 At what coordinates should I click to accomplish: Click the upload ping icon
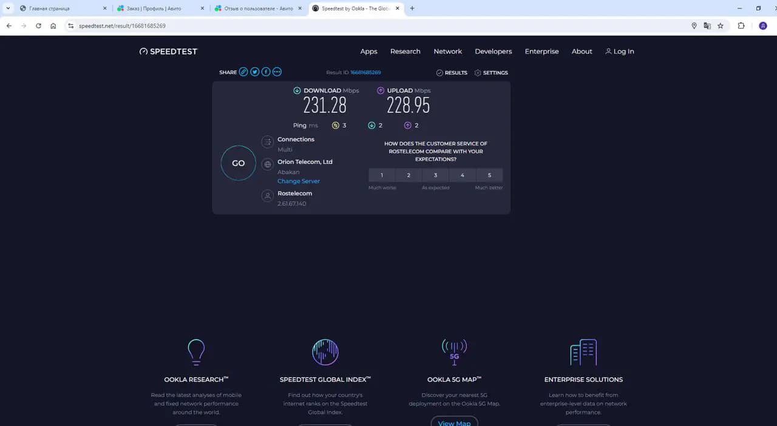(408, 126)
